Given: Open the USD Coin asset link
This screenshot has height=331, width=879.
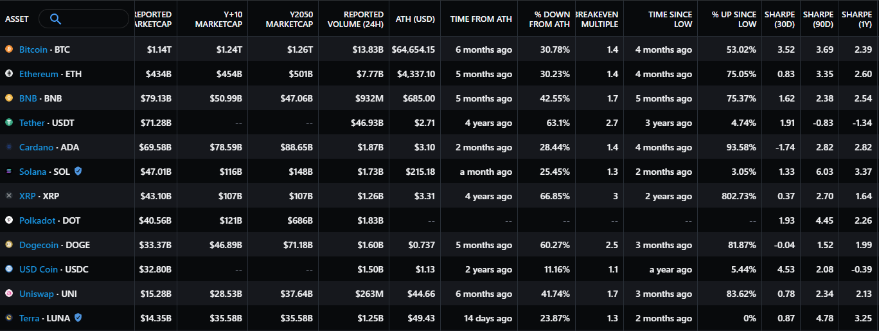Looking at the screenshot, I should [39, 269].
